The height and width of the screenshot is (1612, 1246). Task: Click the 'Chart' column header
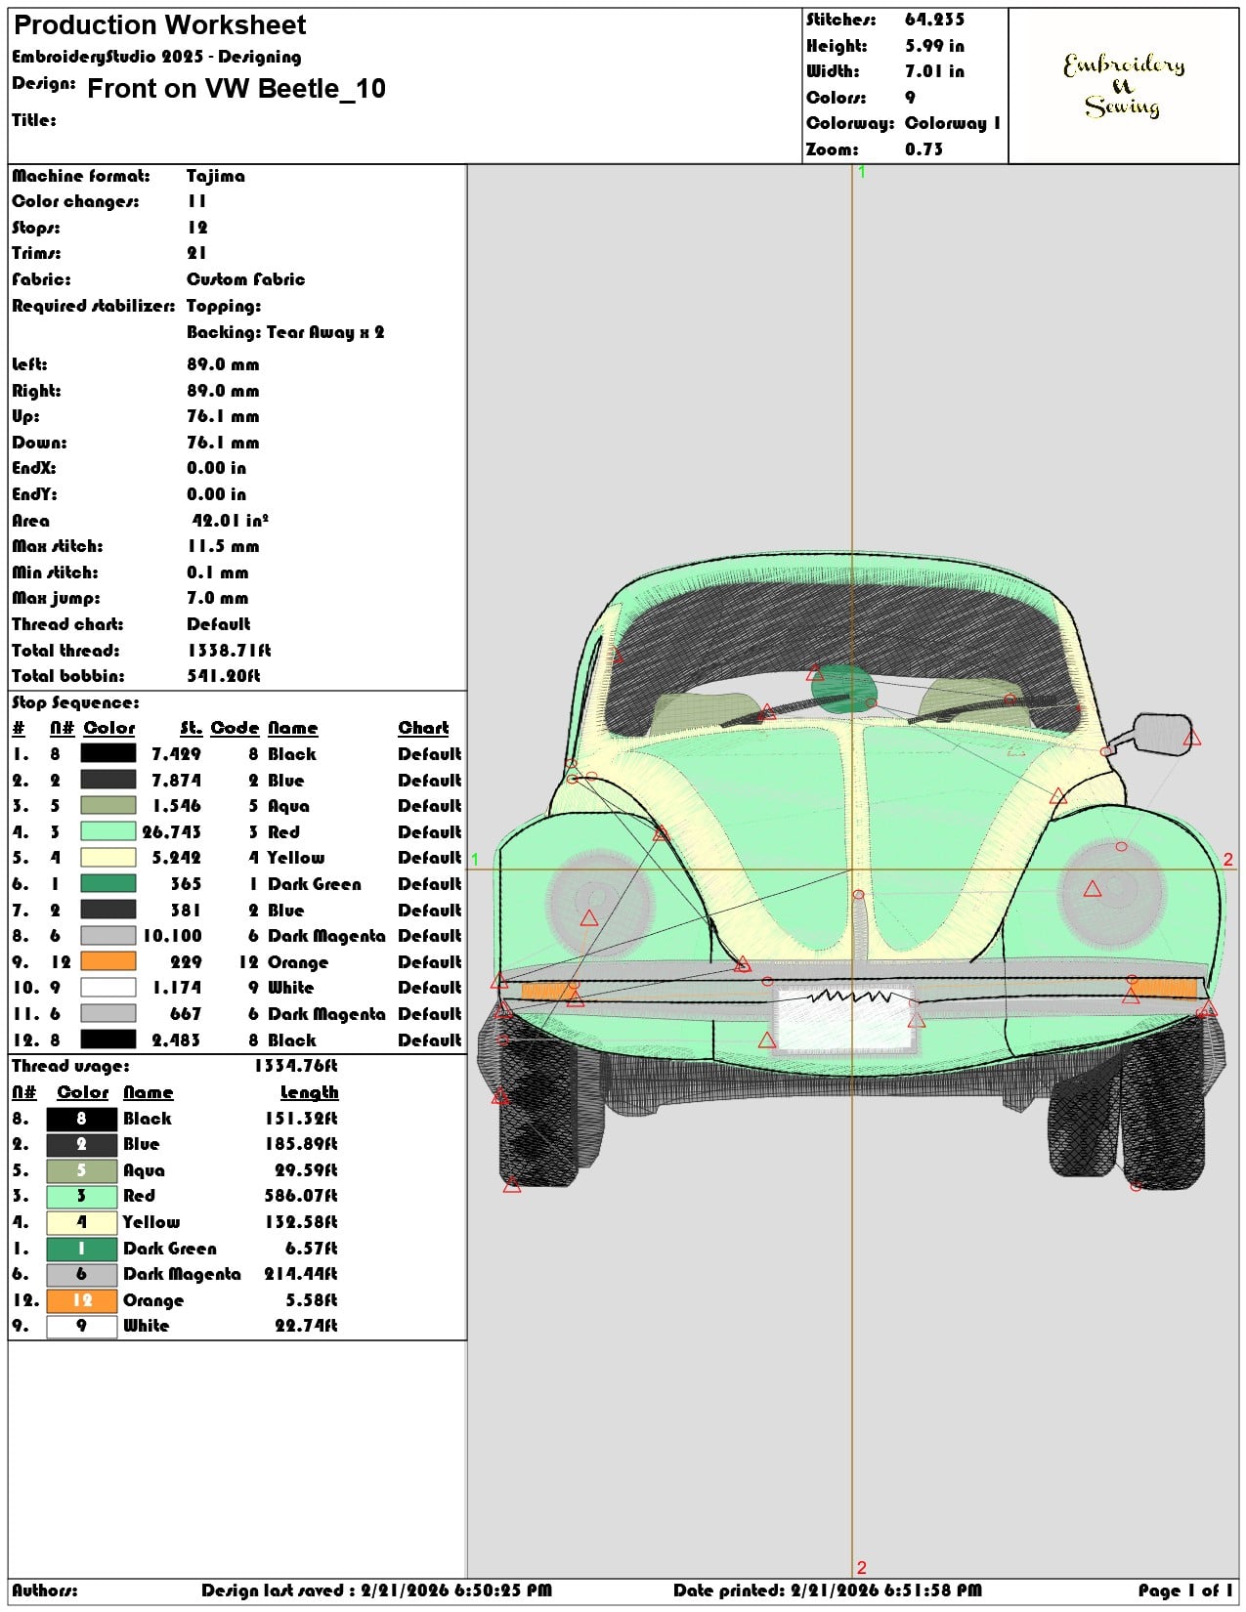423,728
